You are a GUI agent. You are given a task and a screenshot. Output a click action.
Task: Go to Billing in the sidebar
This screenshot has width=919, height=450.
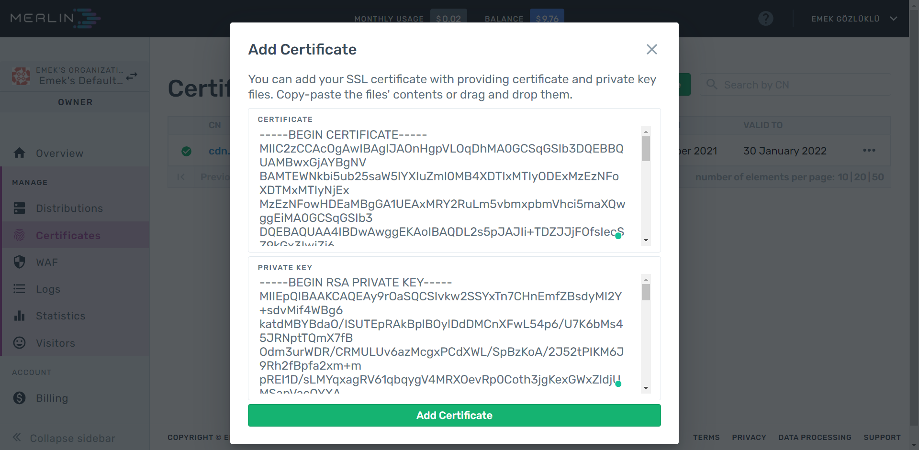pos(52,398)
